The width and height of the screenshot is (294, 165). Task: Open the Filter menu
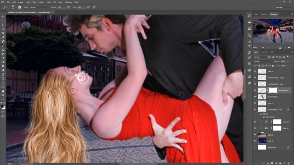tap(49, 2)
